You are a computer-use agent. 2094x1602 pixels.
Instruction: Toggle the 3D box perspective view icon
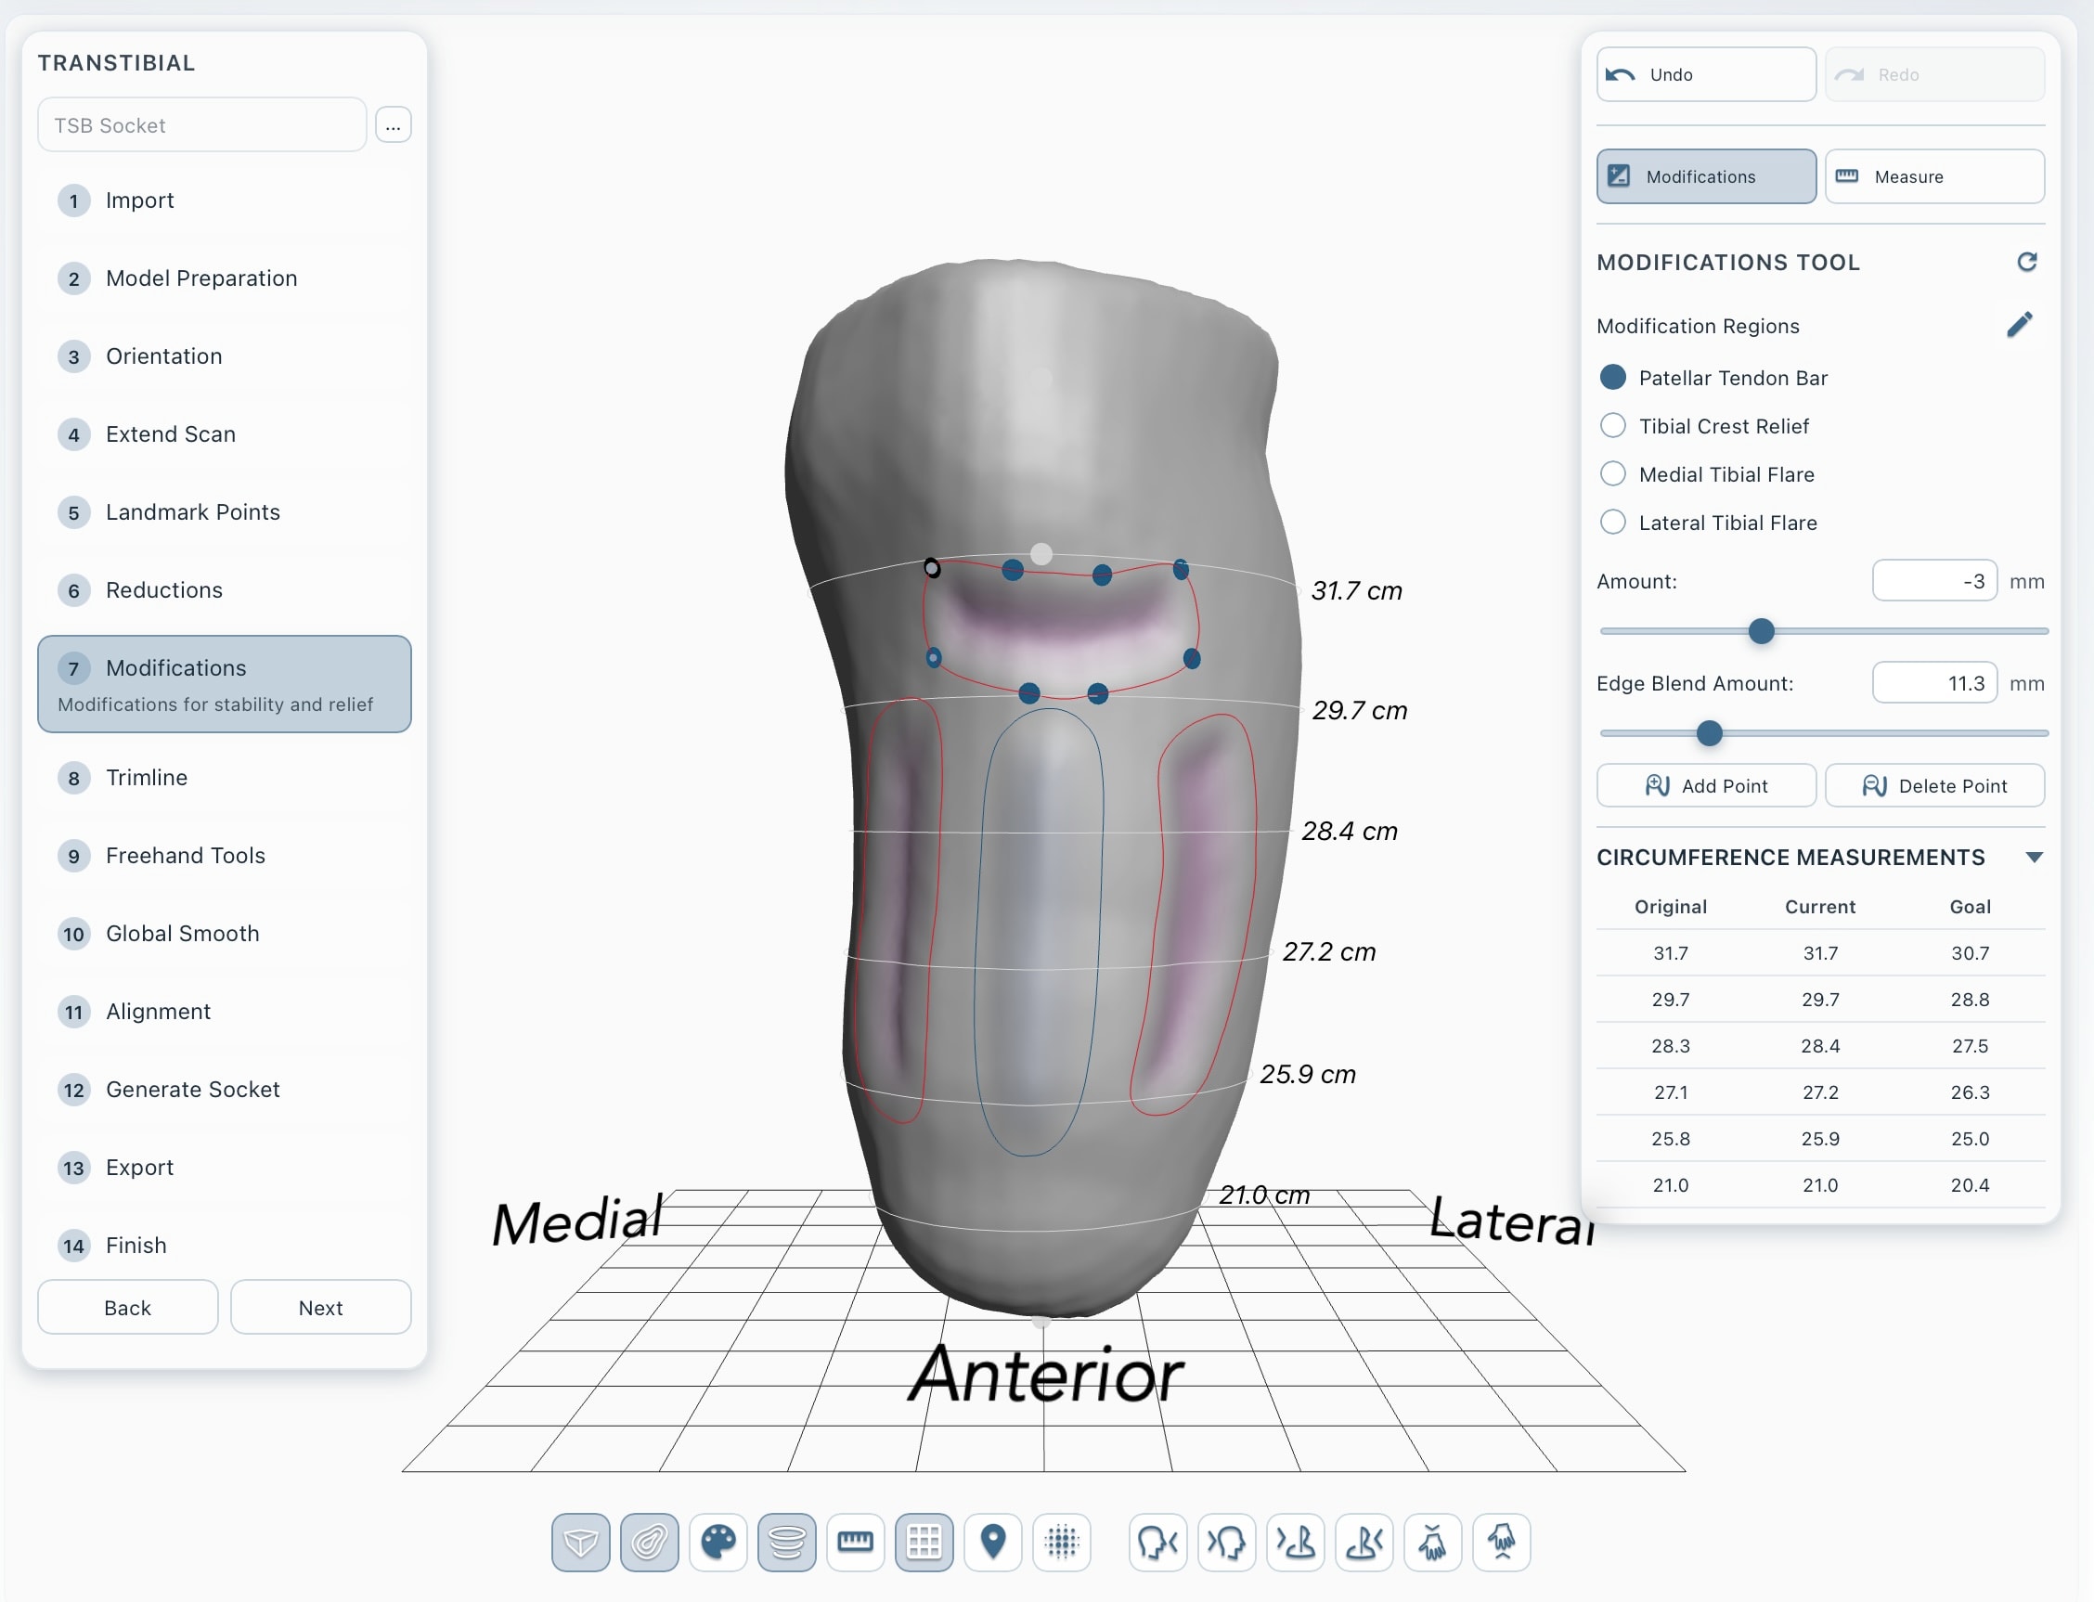click(x=580, y=1541)
